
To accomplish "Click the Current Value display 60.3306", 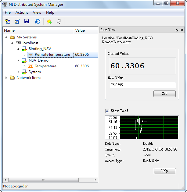I will tap(143, 66).
